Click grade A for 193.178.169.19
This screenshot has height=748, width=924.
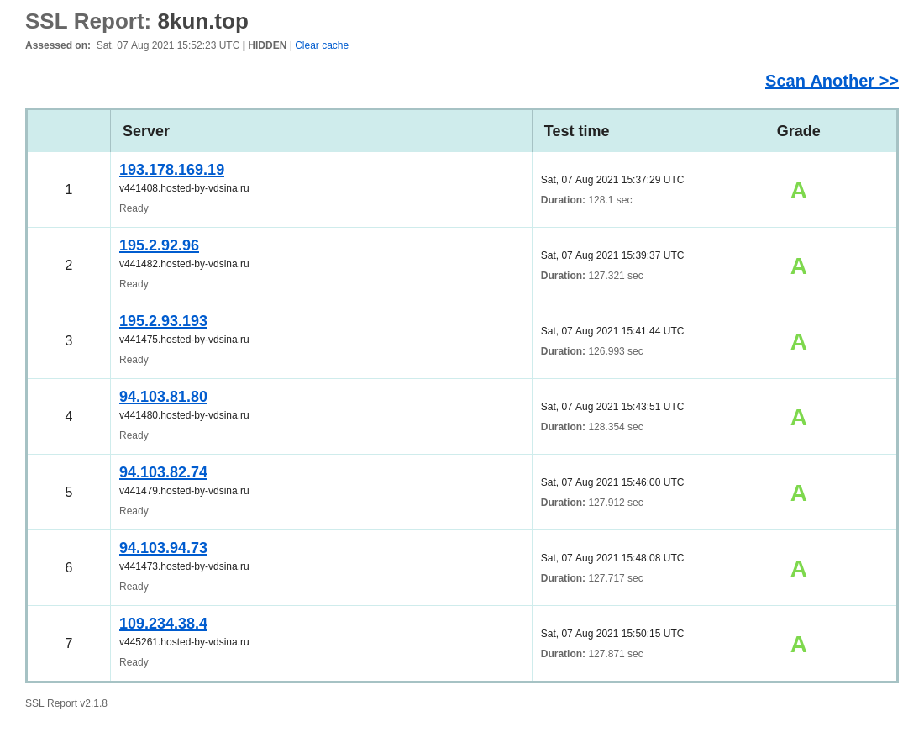coord(799,191)
